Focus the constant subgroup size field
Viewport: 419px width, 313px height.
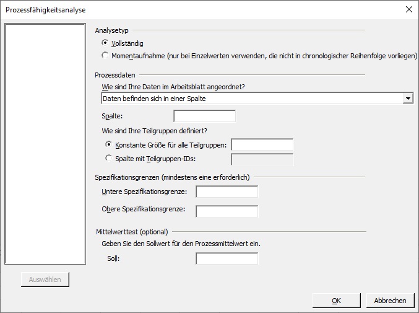(262, 145)
